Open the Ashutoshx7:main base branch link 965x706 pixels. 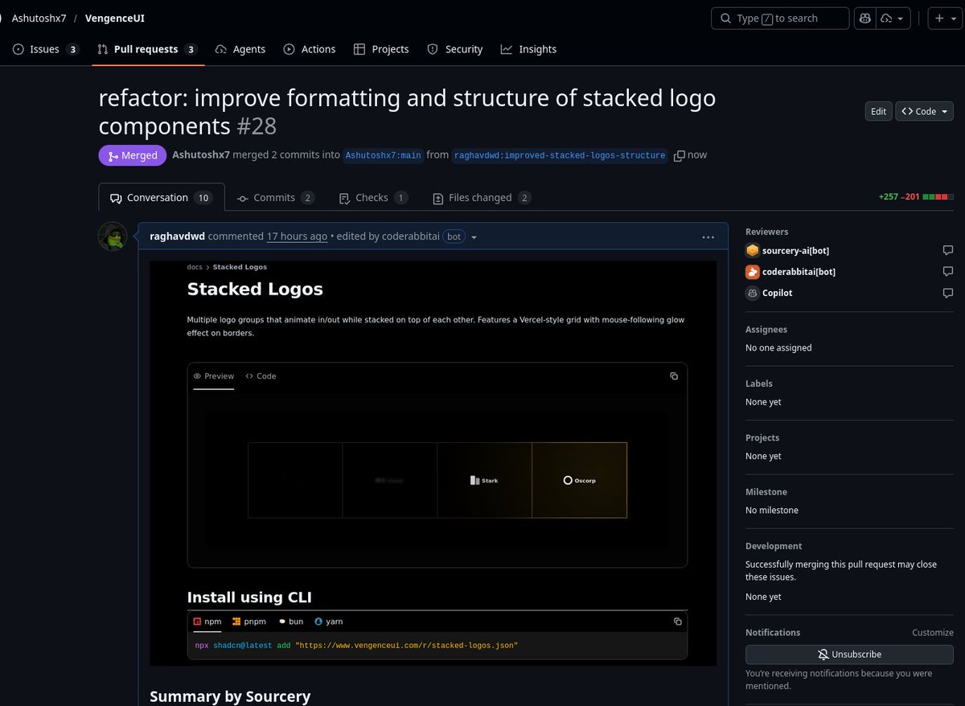(383, 155)
